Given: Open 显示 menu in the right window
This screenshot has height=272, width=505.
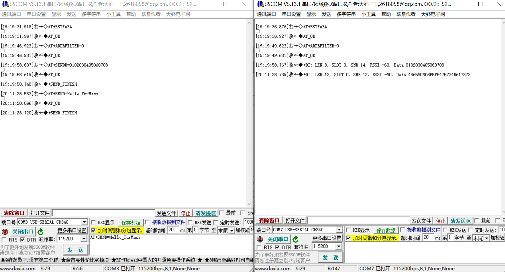Looking at the screenshot, I should click(311, 14).
